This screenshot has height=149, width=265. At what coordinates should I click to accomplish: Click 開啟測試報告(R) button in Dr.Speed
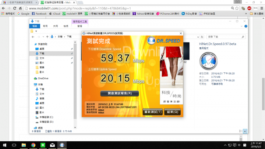click(x=120, y=93)
